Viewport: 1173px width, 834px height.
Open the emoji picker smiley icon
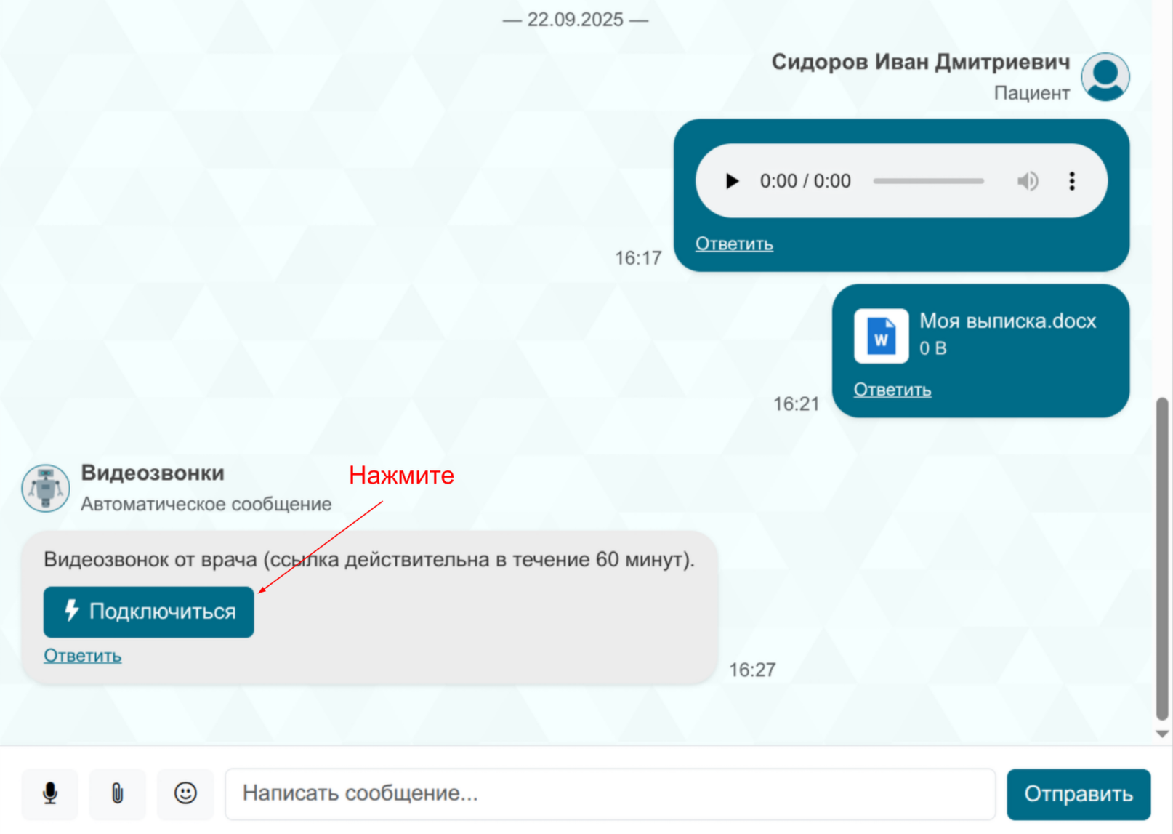point(185,793)
